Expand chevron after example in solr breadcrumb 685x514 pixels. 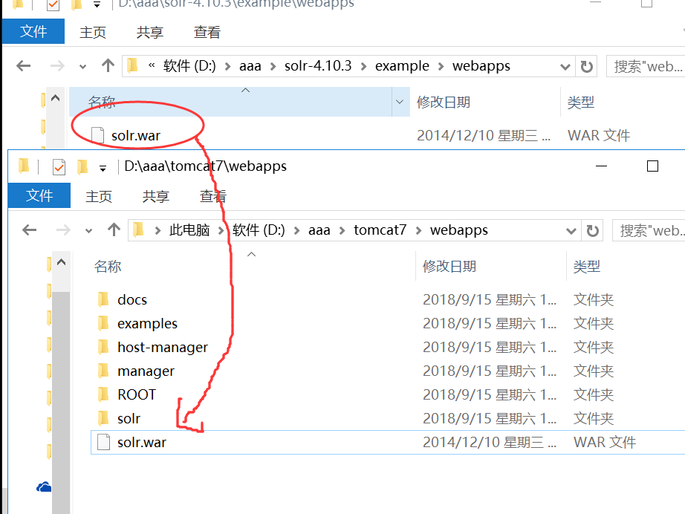[x=441, y=67]
